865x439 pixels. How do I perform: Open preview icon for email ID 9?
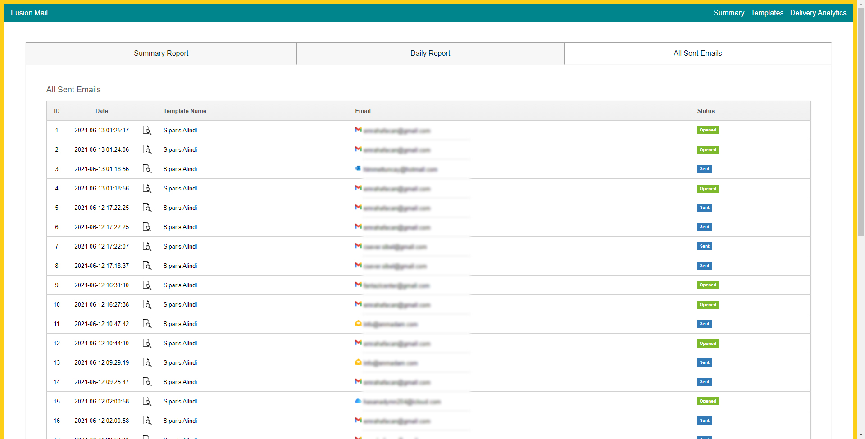(x=147, y=285)
